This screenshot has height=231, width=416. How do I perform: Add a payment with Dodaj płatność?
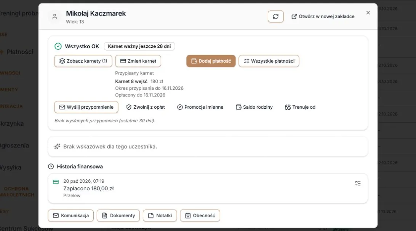pos(211,61)
